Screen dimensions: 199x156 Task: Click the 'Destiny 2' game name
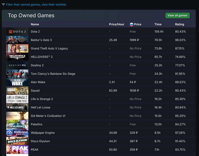(37, 65)
